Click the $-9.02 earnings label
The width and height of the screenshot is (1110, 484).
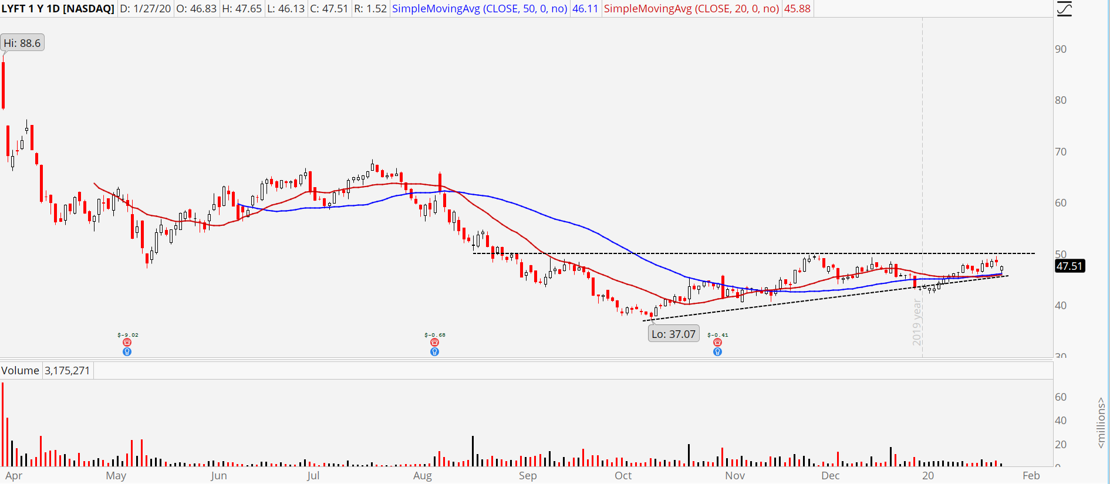point(127,335)
